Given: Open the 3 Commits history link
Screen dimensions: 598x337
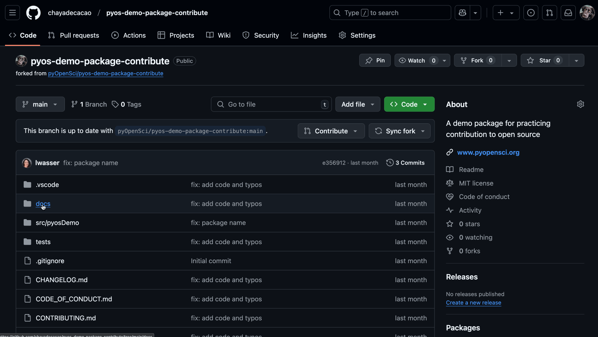Looking at the screenshot, I should [405, 163].
